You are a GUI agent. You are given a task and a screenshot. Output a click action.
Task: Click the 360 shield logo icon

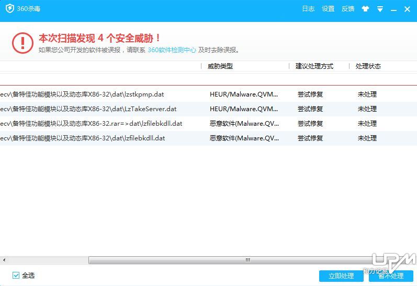tap(9, 8)
